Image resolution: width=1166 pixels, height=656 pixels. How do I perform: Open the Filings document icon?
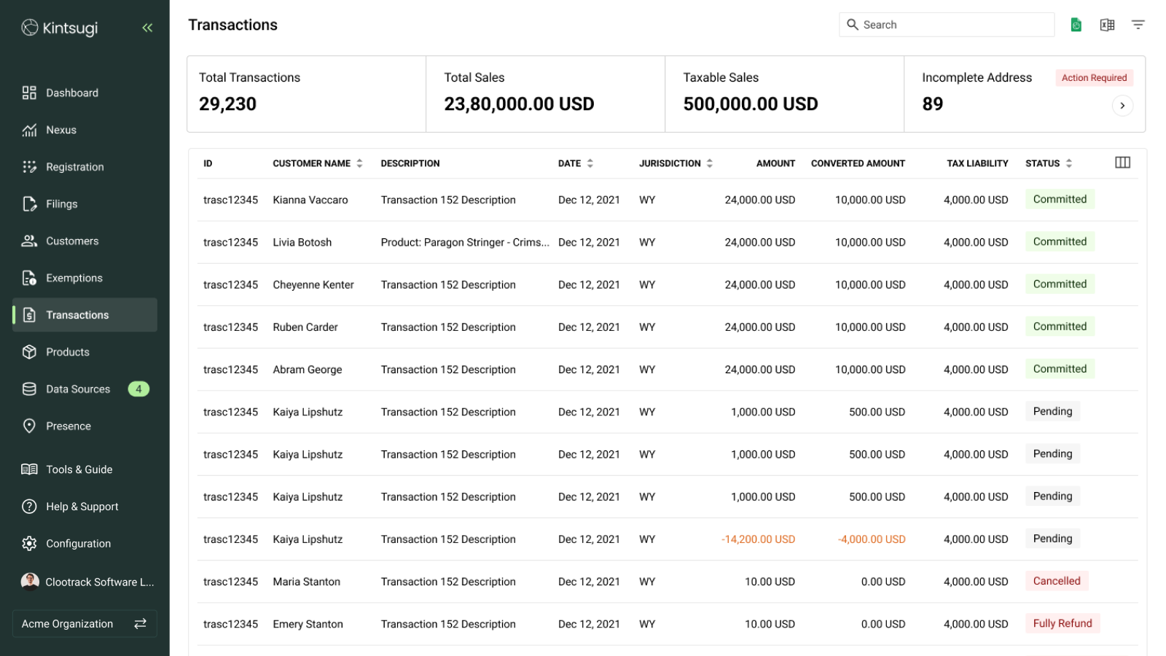click(x=29, y=204)
